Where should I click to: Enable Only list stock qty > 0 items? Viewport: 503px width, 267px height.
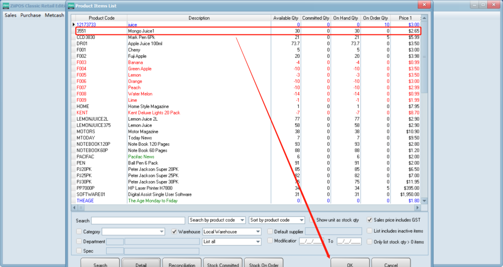point(370,242)
